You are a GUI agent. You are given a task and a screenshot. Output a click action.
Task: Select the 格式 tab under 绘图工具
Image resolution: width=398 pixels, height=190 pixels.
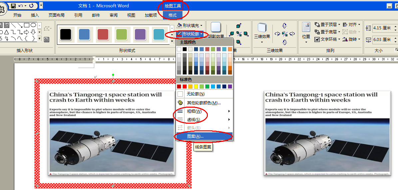[173, 15]
